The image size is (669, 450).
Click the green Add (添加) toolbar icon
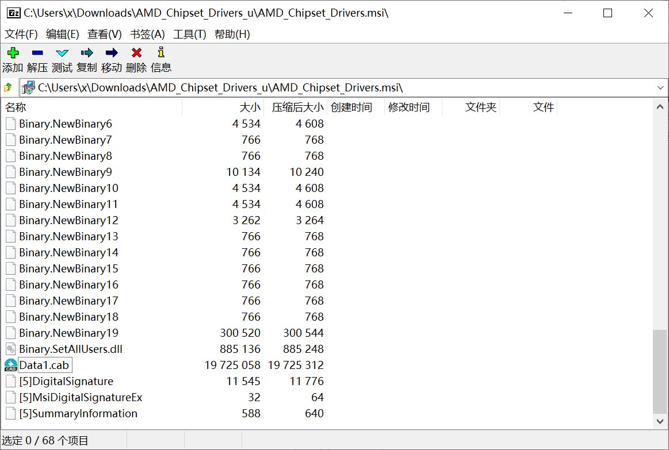tap(13, 52)
